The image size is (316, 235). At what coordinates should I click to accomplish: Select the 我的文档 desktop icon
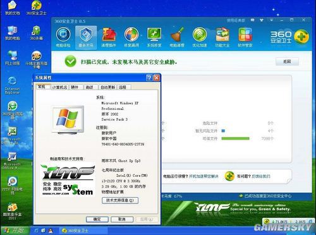13,8
